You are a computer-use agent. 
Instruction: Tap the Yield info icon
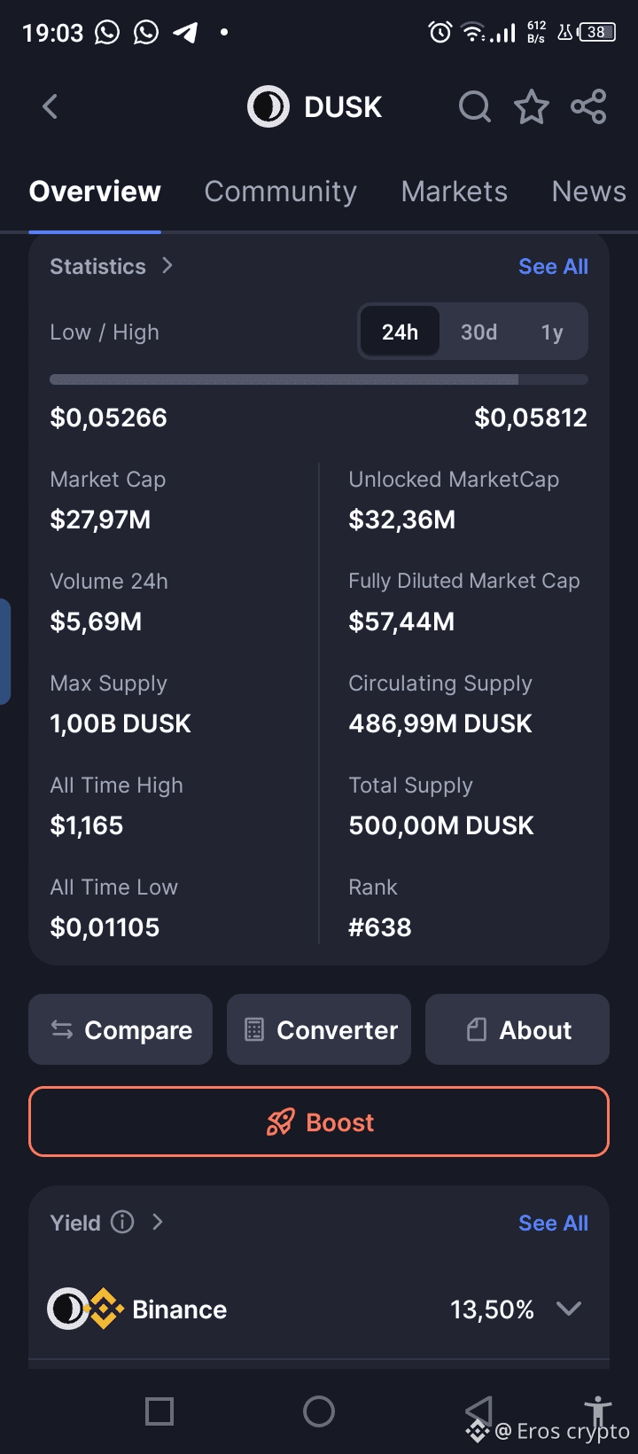coord(122,1222)
